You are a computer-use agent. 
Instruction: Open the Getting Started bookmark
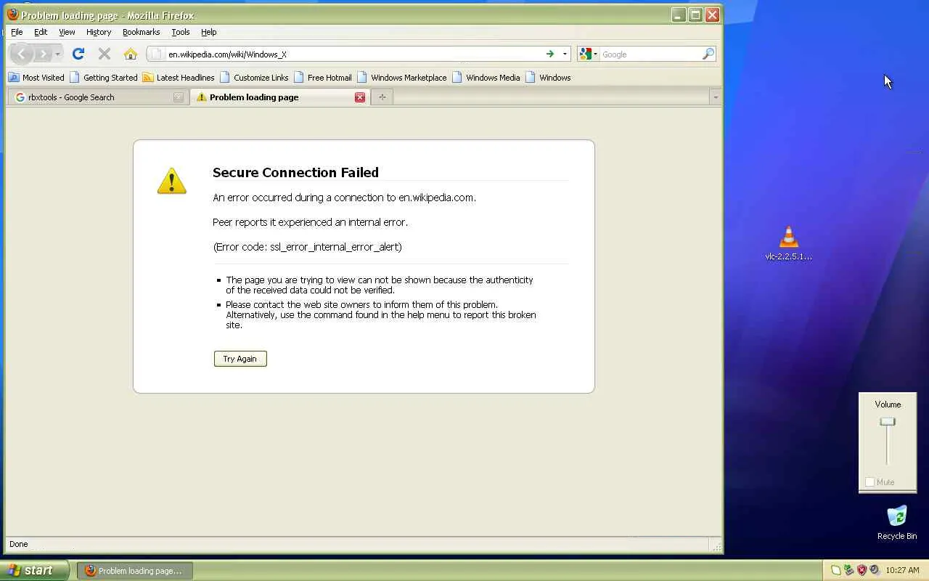point(104,78)
